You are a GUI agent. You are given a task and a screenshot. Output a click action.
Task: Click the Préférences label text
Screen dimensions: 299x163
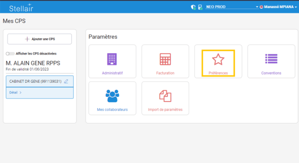tap(218, 73)
